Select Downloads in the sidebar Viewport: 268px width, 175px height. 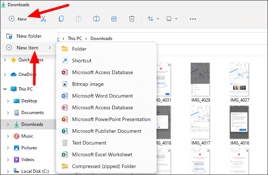pyautogui.click(x=28, y=124)
